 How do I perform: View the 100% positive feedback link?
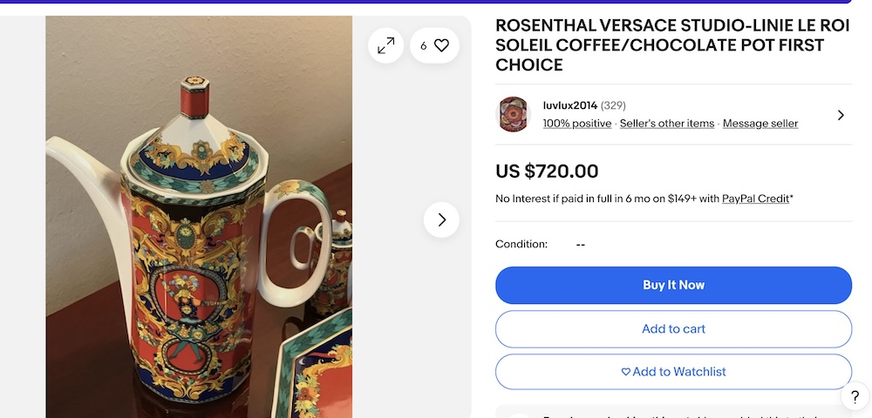click(x=576, y=124)
